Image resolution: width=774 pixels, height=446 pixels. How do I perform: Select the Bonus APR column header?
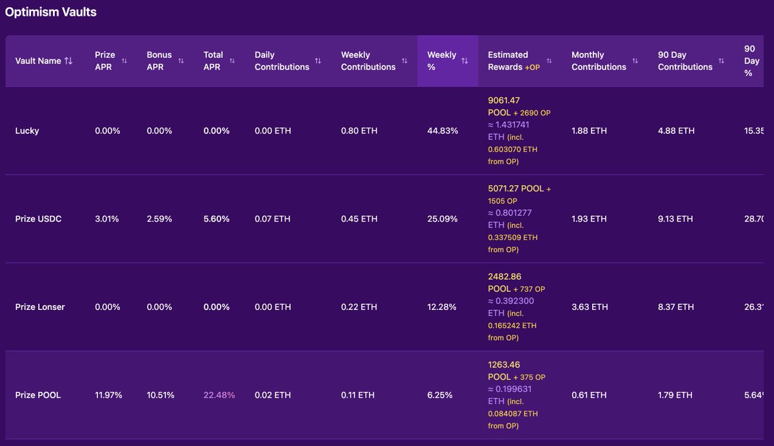tap(165, 61)
